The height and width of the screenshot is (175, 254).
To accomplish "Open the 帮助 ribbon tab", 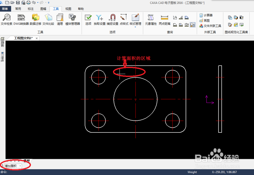I will tap(81, 9).
